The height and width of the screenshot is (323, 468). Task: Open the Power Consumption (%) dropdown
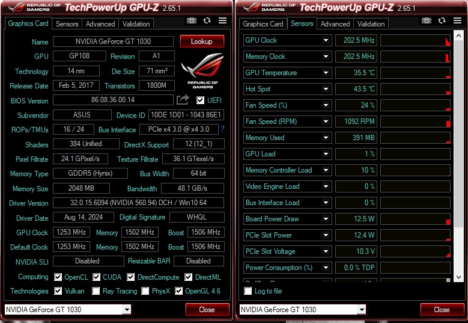(x=326, y=268)
